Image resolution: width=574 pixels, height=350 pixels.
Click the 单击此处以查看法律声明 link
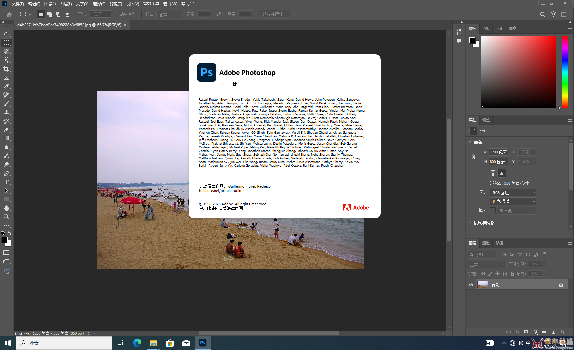[x=223, y=208]
